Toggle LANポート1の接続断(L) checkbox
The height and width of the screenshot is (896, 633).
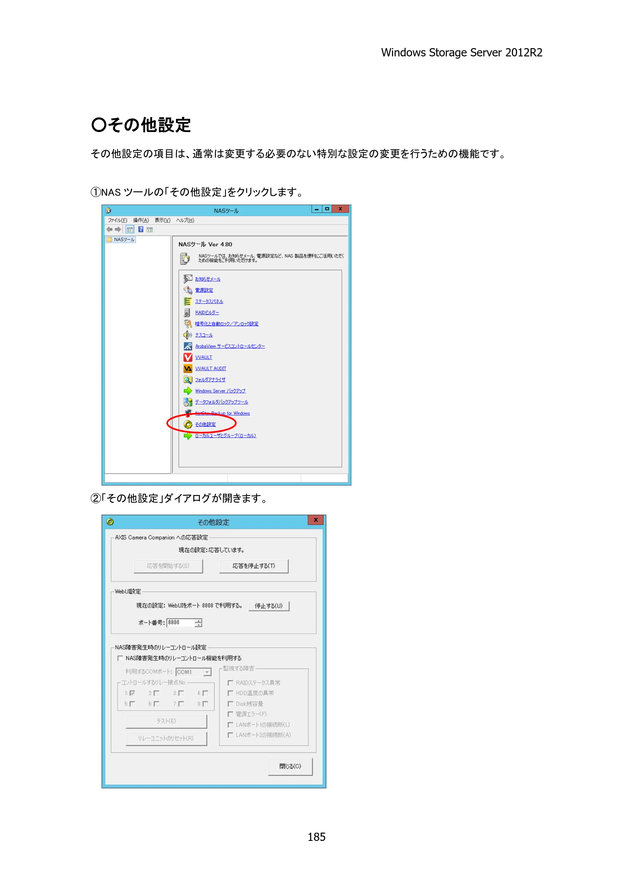[230, 724]
